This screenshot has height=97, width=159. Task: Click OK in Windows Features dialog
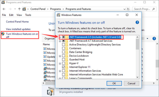(114, 83)
